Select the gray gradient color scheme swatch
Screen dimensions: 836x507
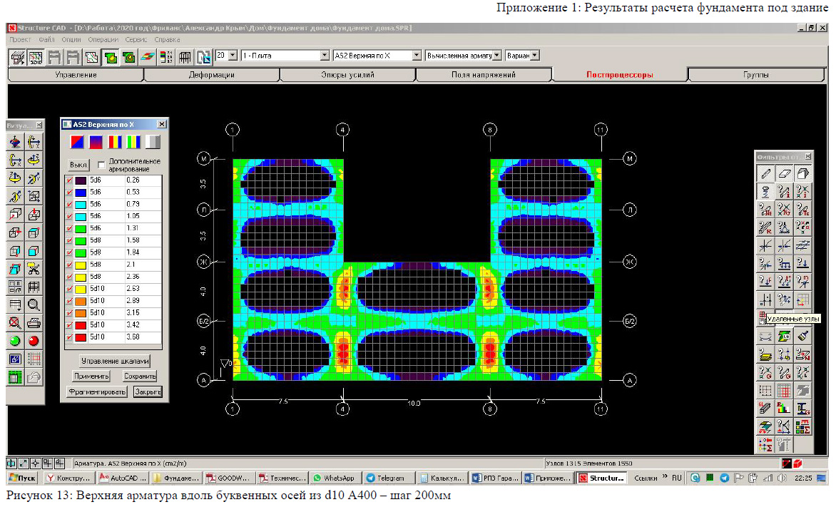coord(153,142)
